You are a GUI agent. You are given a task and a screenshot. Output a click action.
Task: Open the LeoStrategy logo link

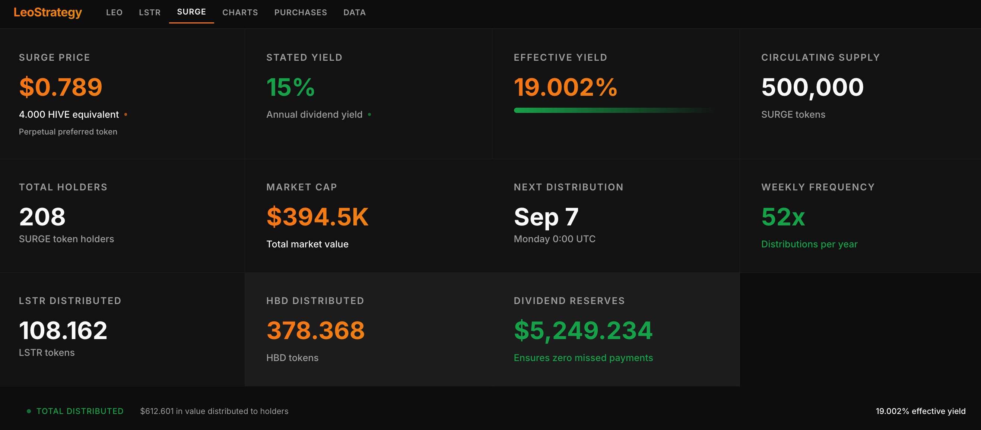[x=48, y=13]
